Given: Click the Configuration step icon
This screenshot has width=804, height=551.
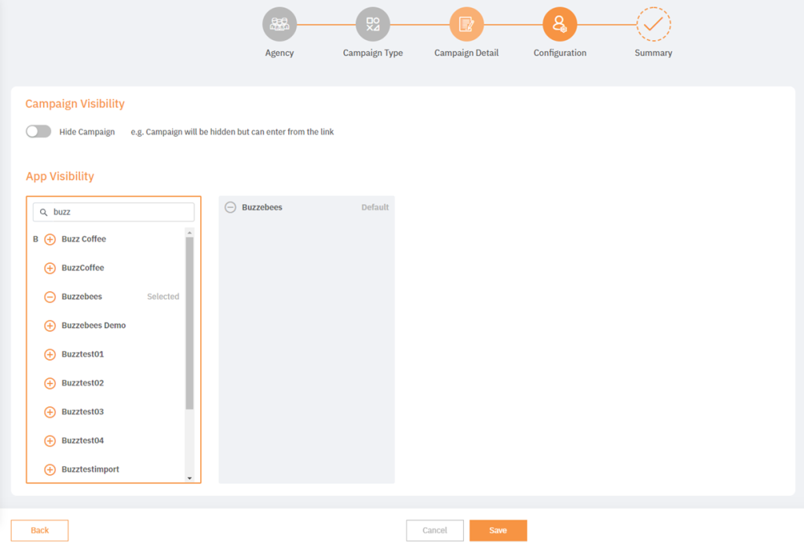Looking at the screenshot, I should [560, 24].
